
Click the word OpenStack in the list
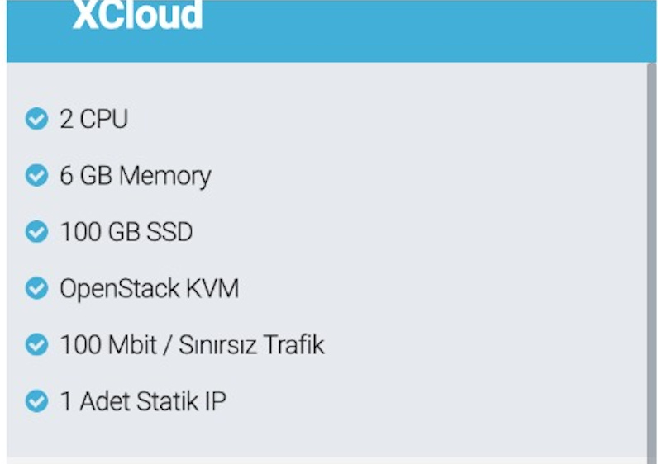pos(120,289)
